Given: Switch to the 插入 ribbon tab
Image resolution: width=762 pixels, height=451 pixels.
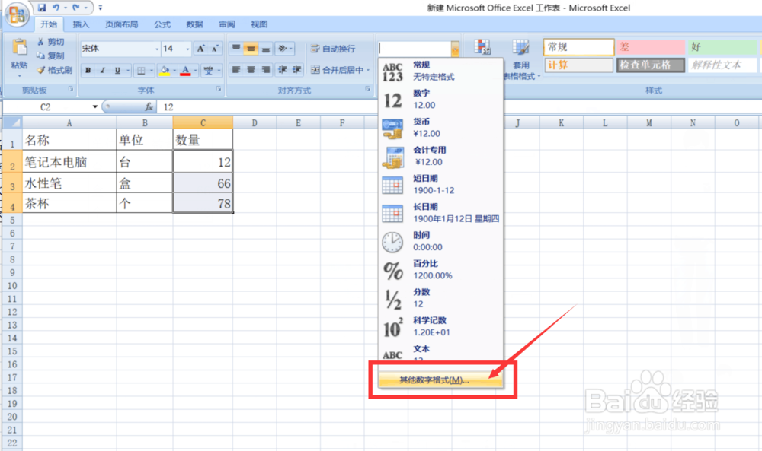Looking at the screenshot, I should pos(81,24).
